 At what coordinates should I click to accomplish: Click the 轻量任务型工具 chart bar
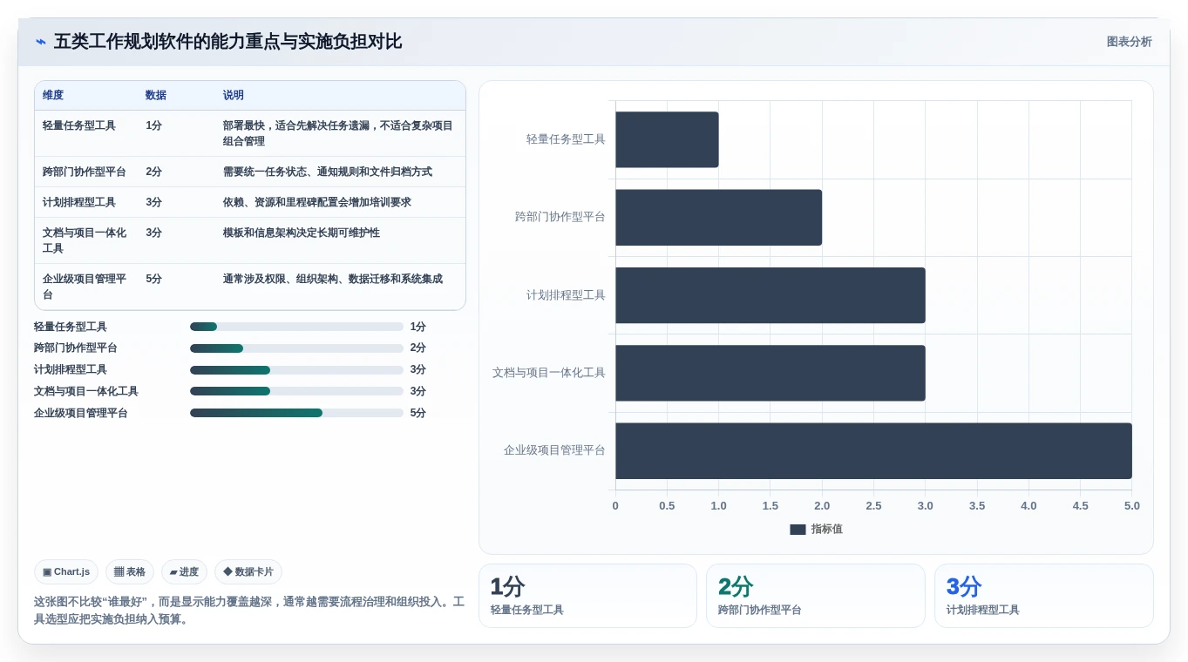pos(667,139)
